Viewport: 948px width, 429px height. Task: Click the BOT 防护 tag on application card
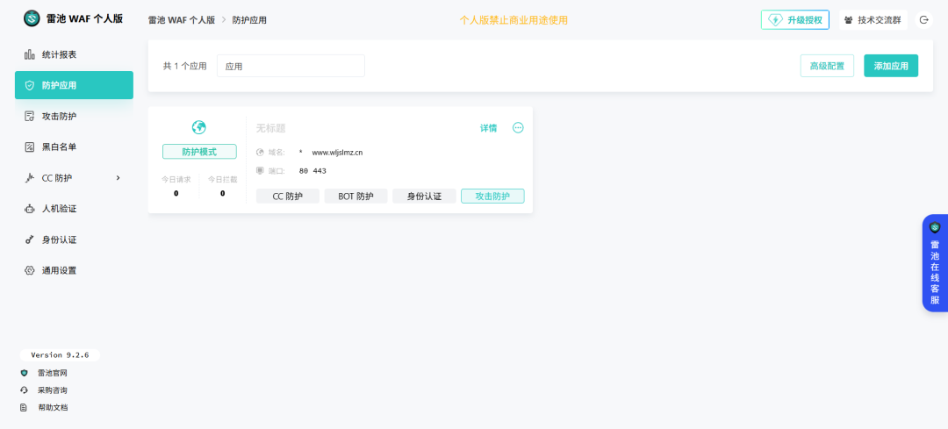(x=355, y=197)
